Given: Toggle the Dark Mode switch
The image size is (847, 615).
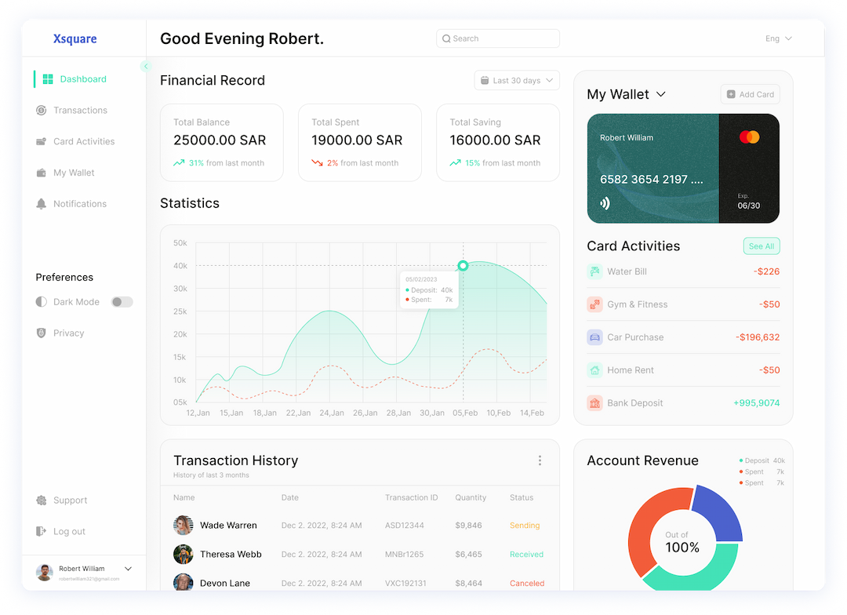Looking at the screenshot, I should click(x=122, y=301).
